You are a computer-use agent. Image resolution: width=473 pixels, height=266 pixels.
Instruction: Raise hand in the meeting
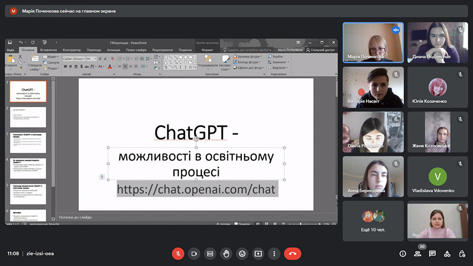coord(226,253)
